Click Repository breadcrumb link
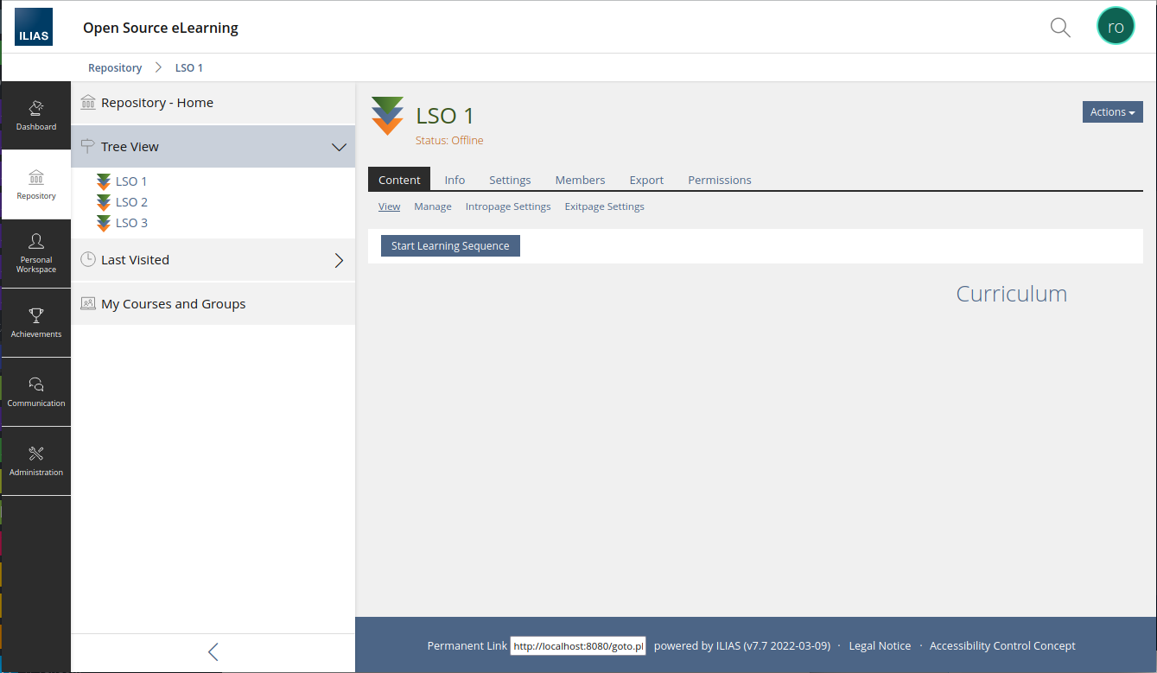This screenshot has width=1157, height=673. (115, 67)
